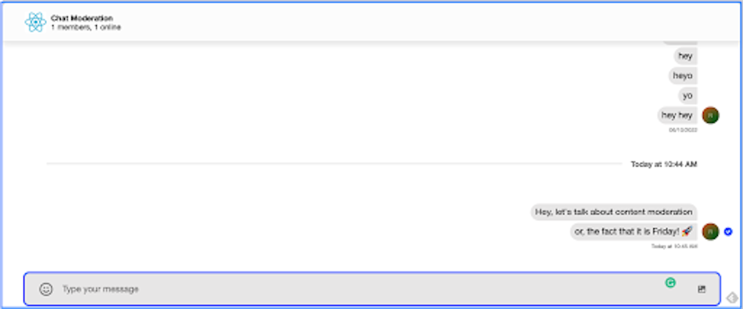Select the "heyo" message bubble
Viewport: 743px width, 309px height.
coord(682,76)
